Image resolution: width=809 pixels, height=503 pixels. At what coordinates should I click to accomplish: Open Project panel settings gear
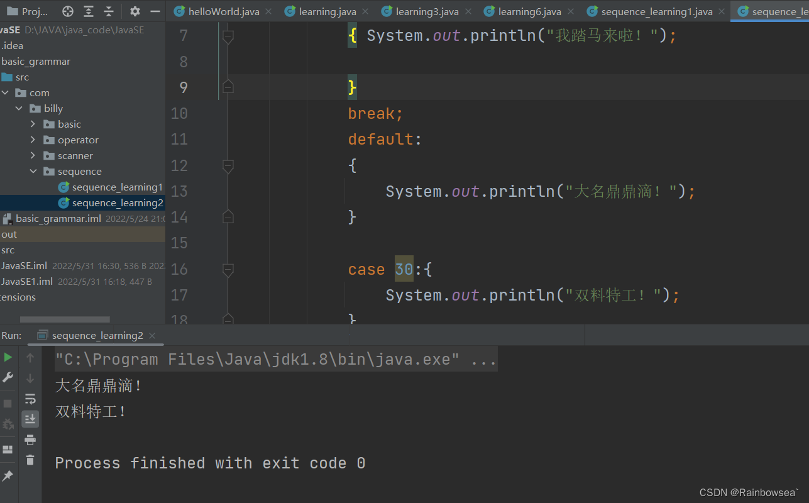coord(135,11)
